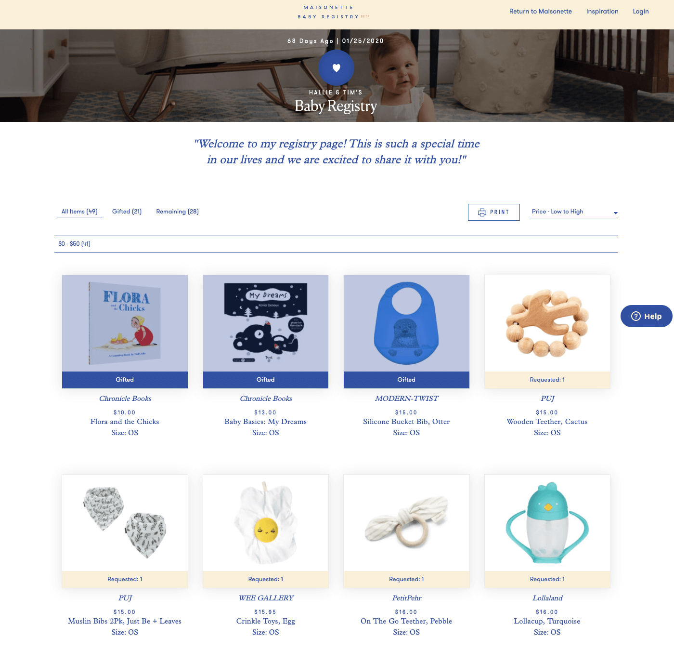Click the PetitPehr brand name
Image resolution: width=674 pixels, height=651 pixels.
(x=406, y=598)
